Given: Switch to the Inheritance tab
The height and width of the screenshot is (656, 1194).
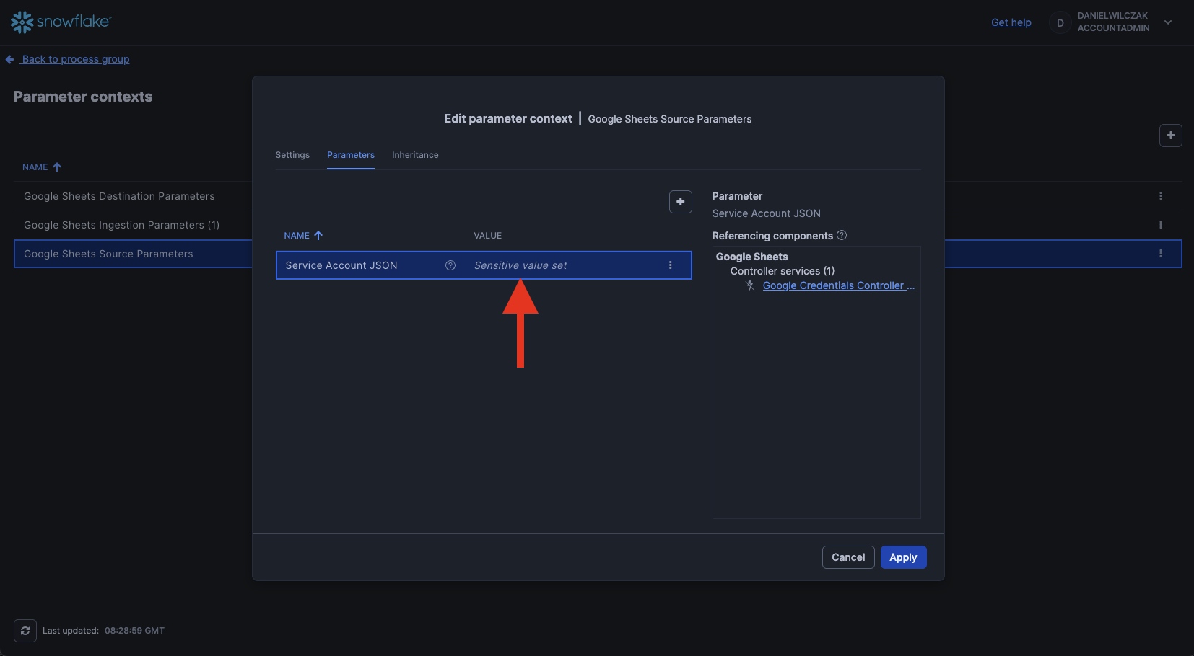Looking at the screenshot, I should point(415,155).
